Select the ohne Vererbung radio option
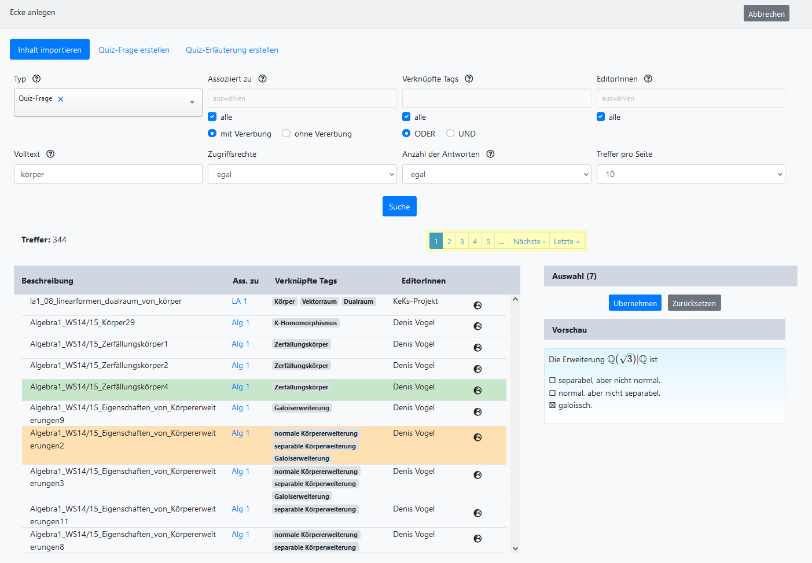The image size is (812, 563). click(x=286, y=134)
